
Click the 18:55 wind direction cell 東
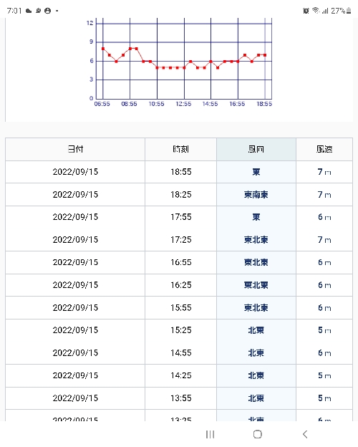(x=256, y=172)
